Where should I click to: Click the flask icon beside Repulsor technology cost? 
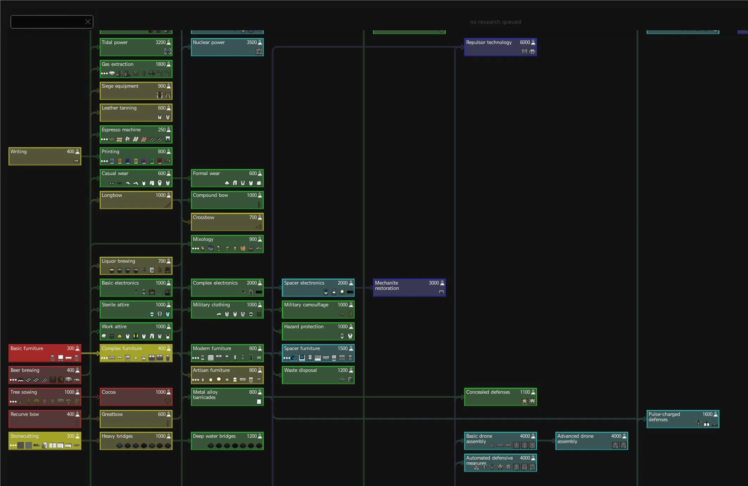pyautogui.click(x=533, y=42)
